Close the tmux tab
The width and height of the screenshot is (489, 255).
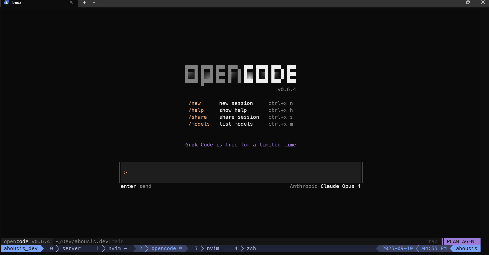tap(71, 3)
